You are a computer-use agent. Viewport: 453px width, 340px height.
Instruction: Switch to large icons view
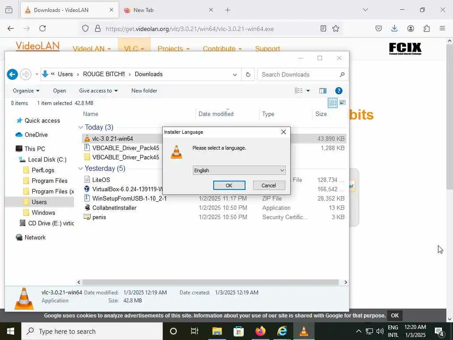[342, 103]
